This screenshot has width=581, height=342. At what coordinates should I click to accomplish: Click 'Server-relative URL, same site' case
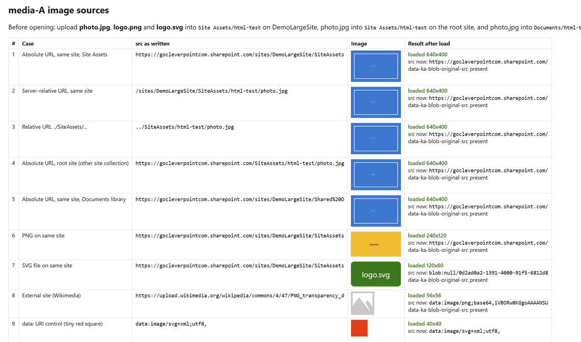[x=57, y=91]
